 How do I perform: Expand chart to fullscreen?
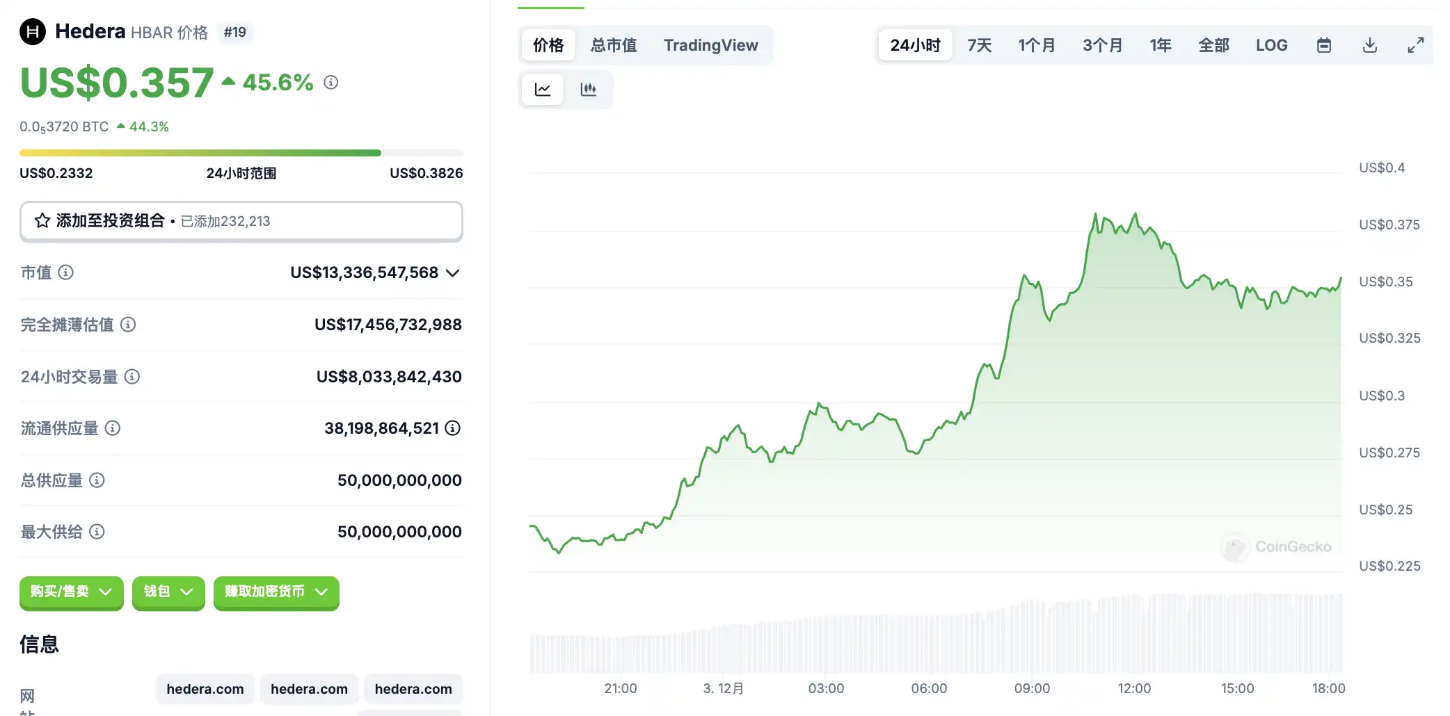coord(1415,45)
